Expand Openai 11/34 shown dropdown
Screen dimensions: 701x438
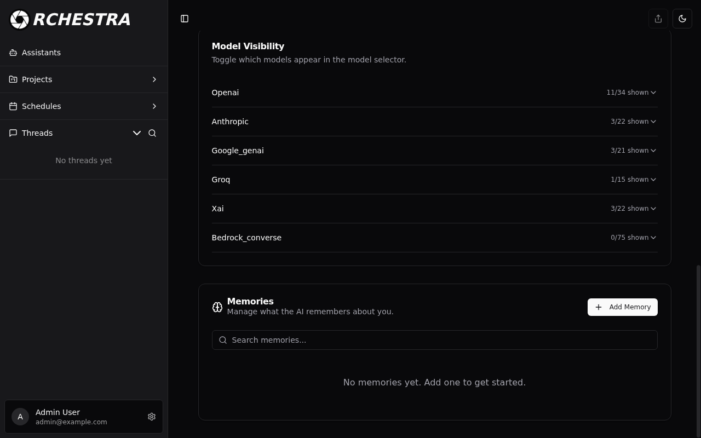(x=631, y=93)
